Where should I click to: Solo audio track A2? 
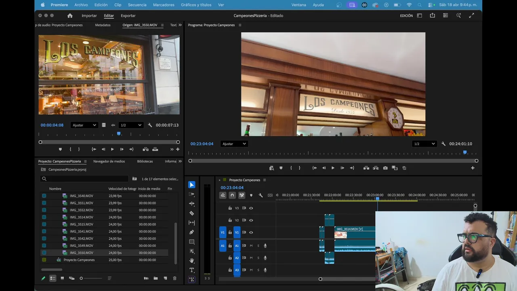tap(258, 258)
